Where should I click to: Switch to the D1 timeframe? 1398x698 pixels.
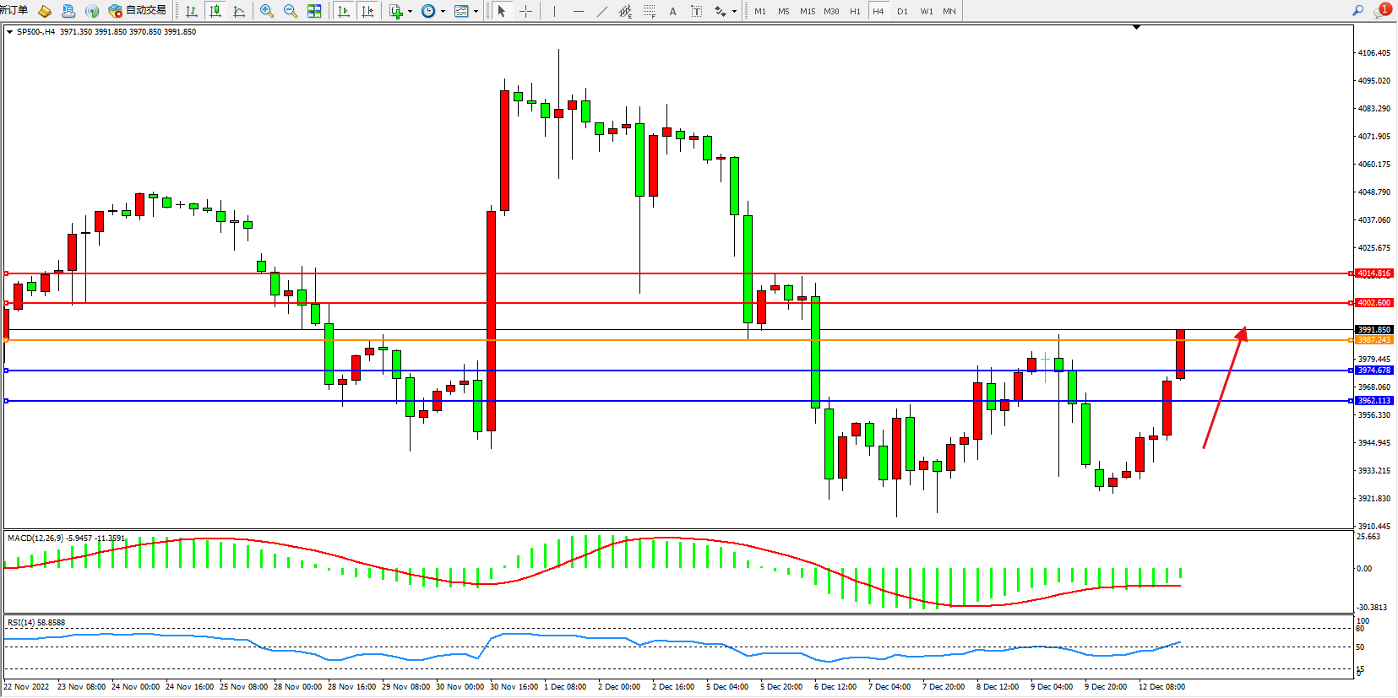[902, 11]
